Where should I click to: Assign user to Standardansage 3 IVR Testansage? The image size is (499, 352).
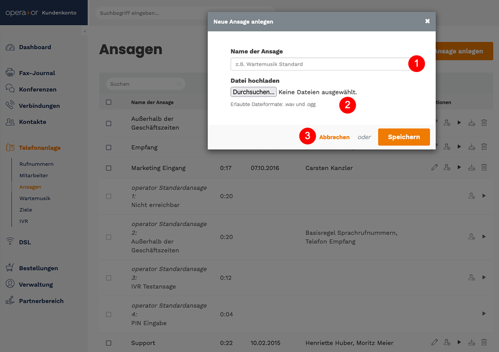coord(472,277)
